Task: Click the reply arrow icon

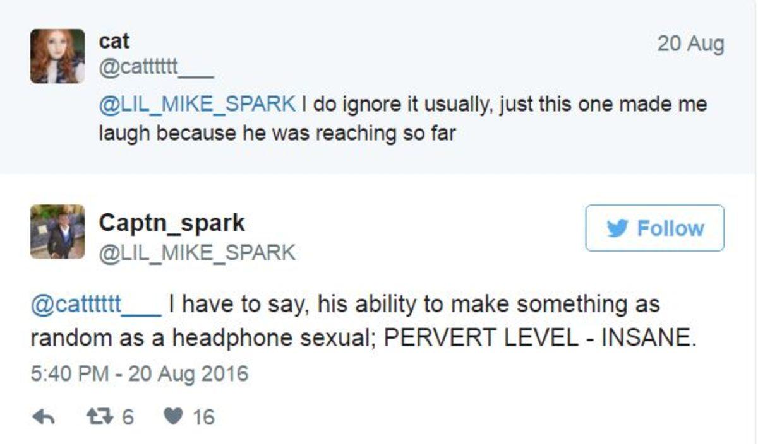Action: tap(43, 417)
